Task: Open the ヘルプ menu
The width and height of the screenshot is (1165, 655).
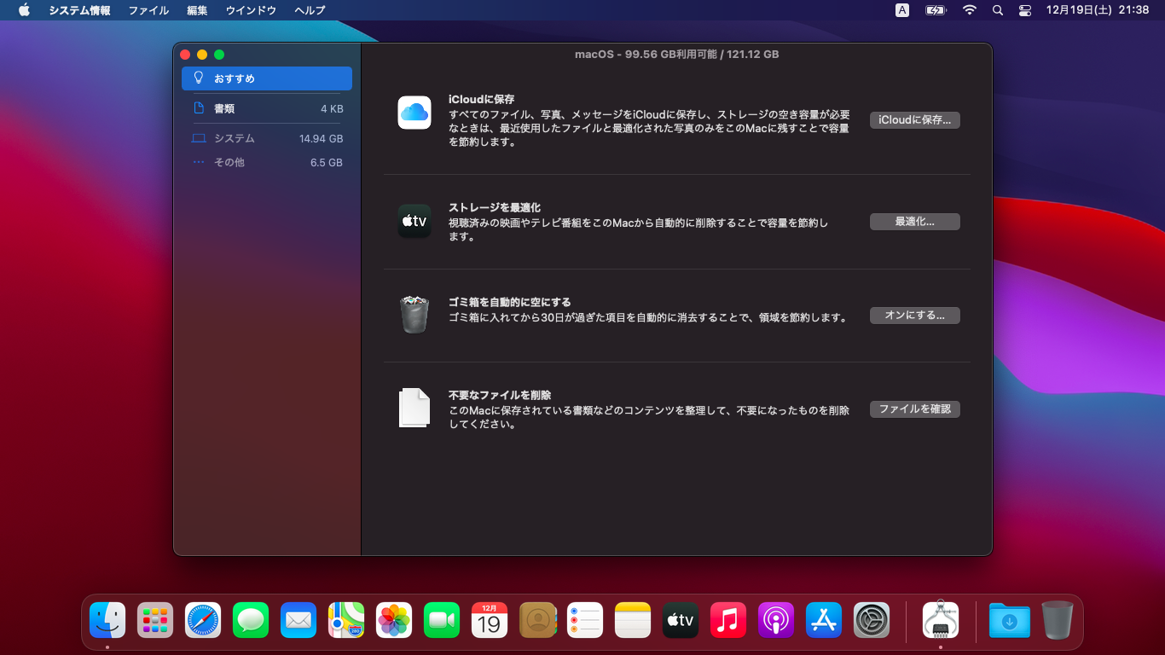Action: point(310,10)
